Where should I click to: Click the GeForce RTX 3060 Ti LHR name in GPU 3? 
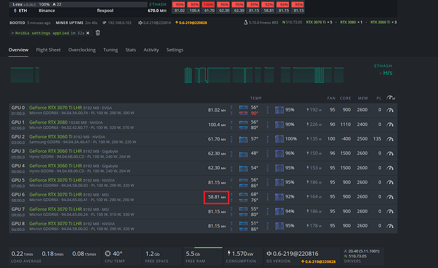(x=56, y=151)
